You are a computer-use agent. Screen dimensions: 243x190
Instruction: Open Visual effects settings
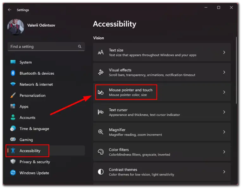(x=162, y=72)
